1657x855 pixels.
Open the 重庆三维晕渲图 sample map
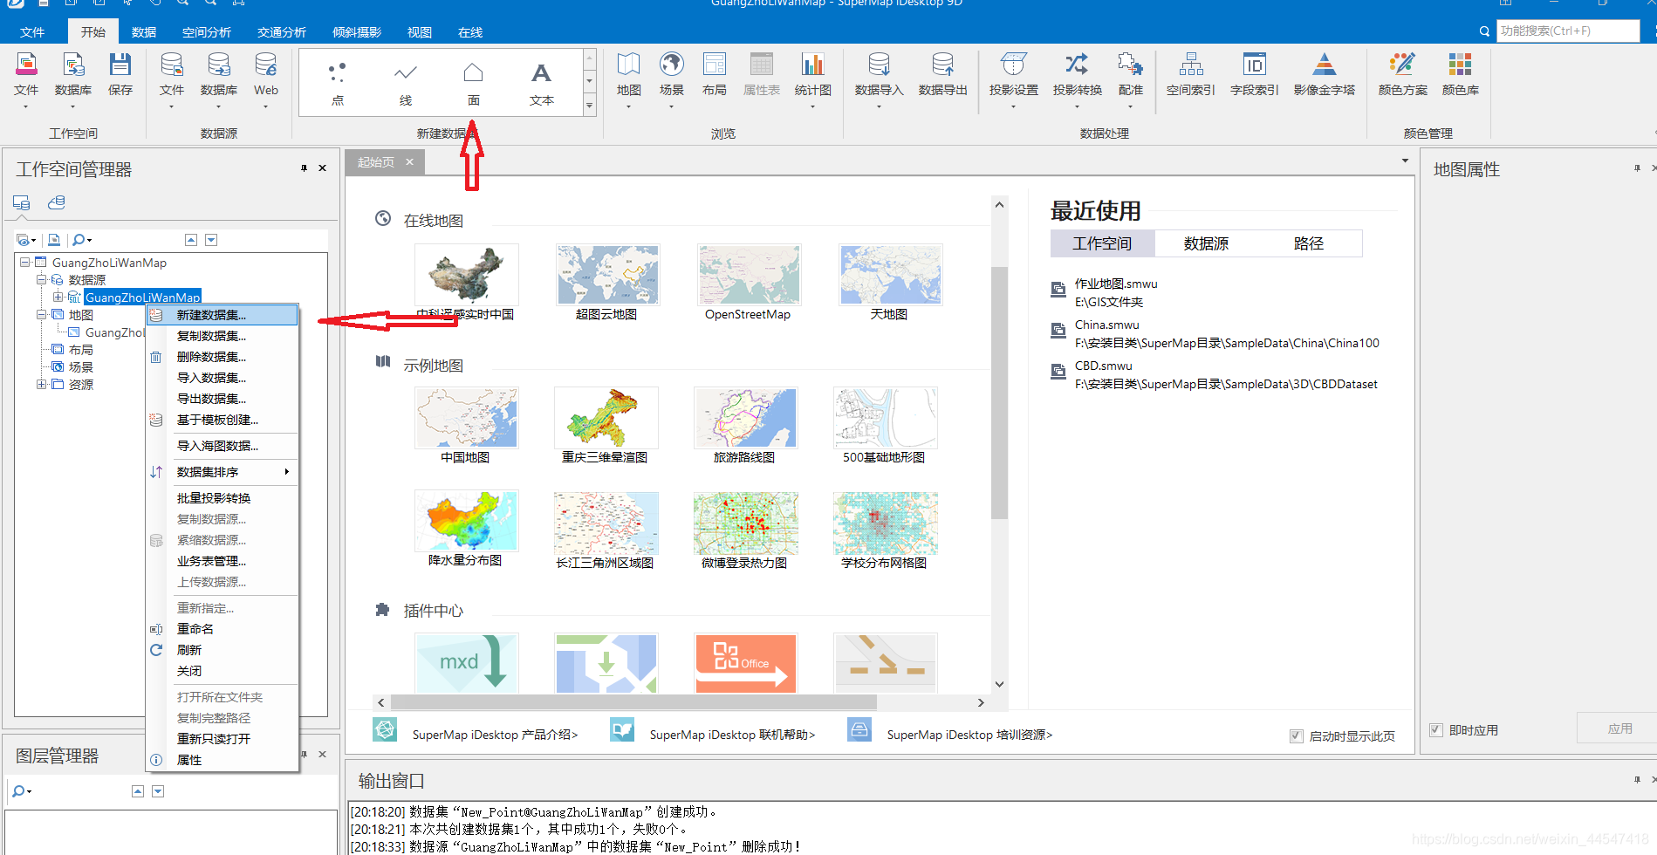(606, 418)
